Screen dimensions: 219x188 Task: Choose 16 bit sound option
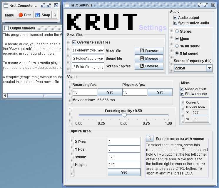click(x=177, y=46)
